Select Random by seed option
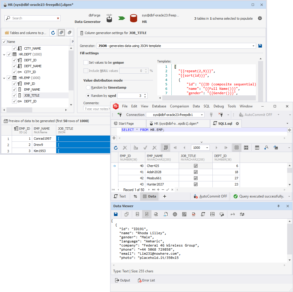 [x=88, y=96]
